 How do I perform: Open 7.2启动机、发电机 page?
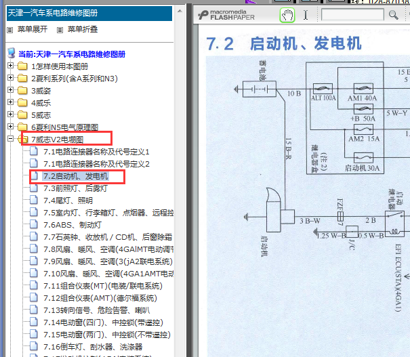point(76,176)
